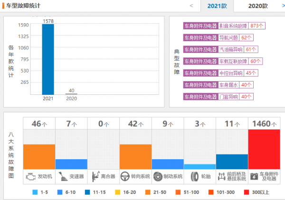
Task: Click the yellow 16-20 legend swatch
Action: click(118, 192)
